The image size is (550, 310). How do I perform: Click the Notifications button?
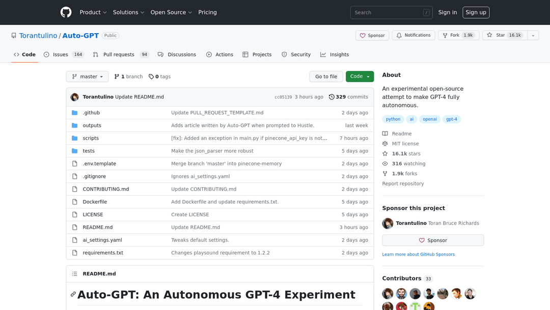[x=414, y=36]
